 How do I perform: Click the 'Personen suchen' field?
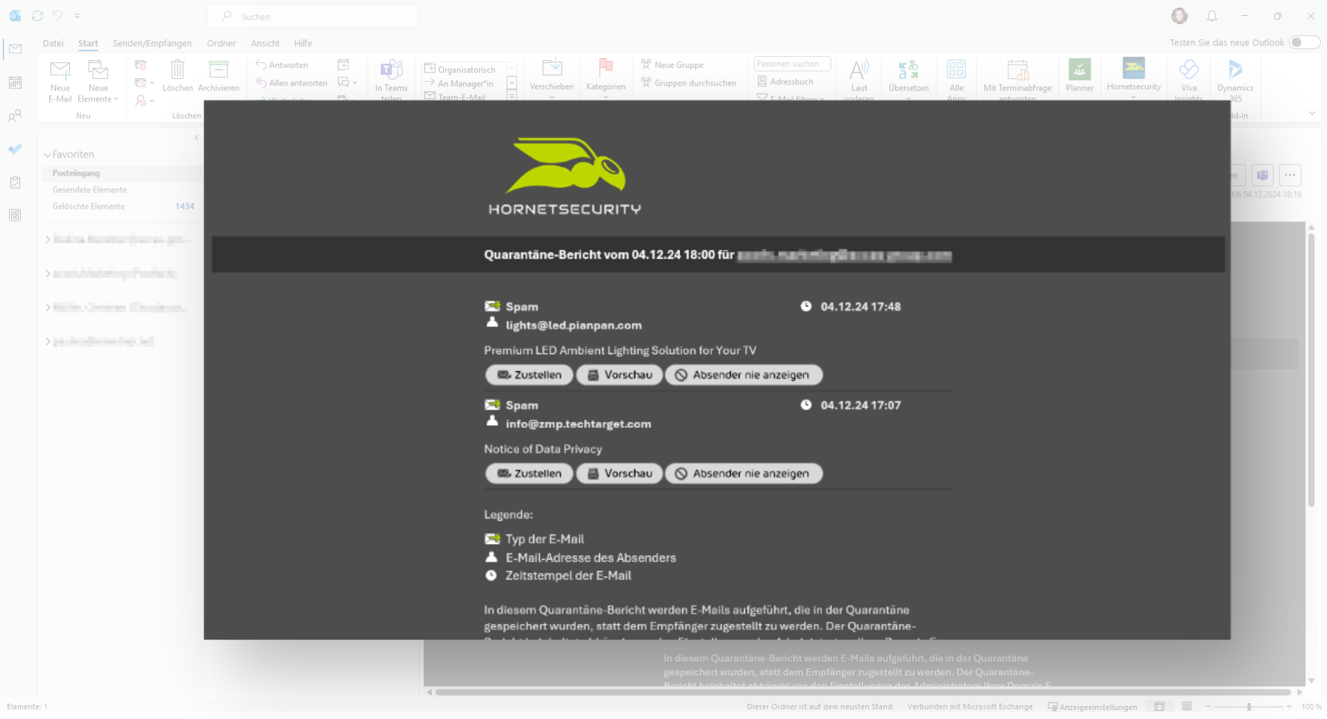[x=792, y=64]
